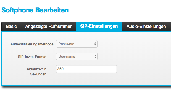This screenshot has width=171, height=100.
Task: Click the Password value text
Action: point(66,44)
